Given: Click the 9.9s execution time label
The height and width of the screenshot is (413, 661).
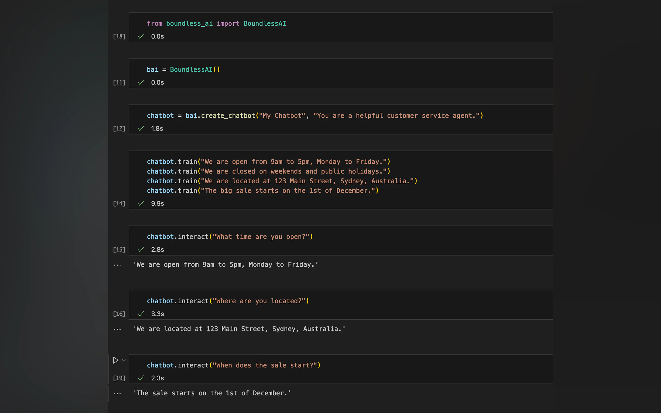Looking at the screenshot, I should [x=157, y=203].
